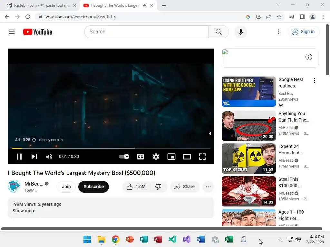Open a new browser tab
This screenshot has width=330, height=247.
pyautogui.click(x=164, y=5)
